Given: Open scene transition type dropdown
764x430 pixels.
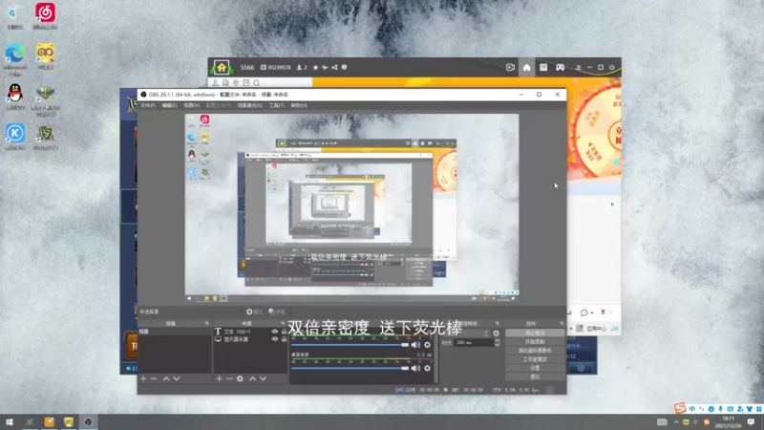Looking at the screenshot, I should pos(465,333).
